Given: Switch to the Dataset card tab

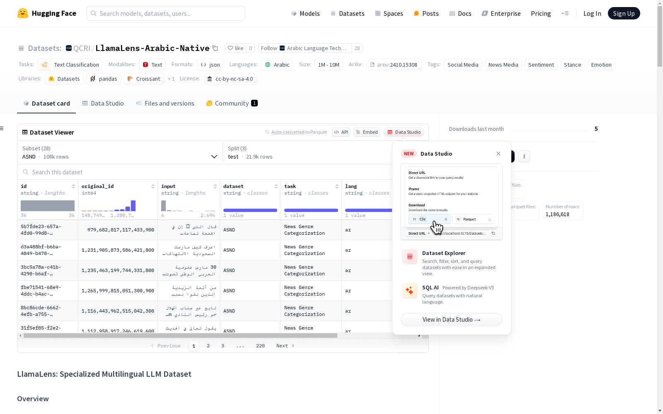Looking at the screenshot, I should 46,103.
